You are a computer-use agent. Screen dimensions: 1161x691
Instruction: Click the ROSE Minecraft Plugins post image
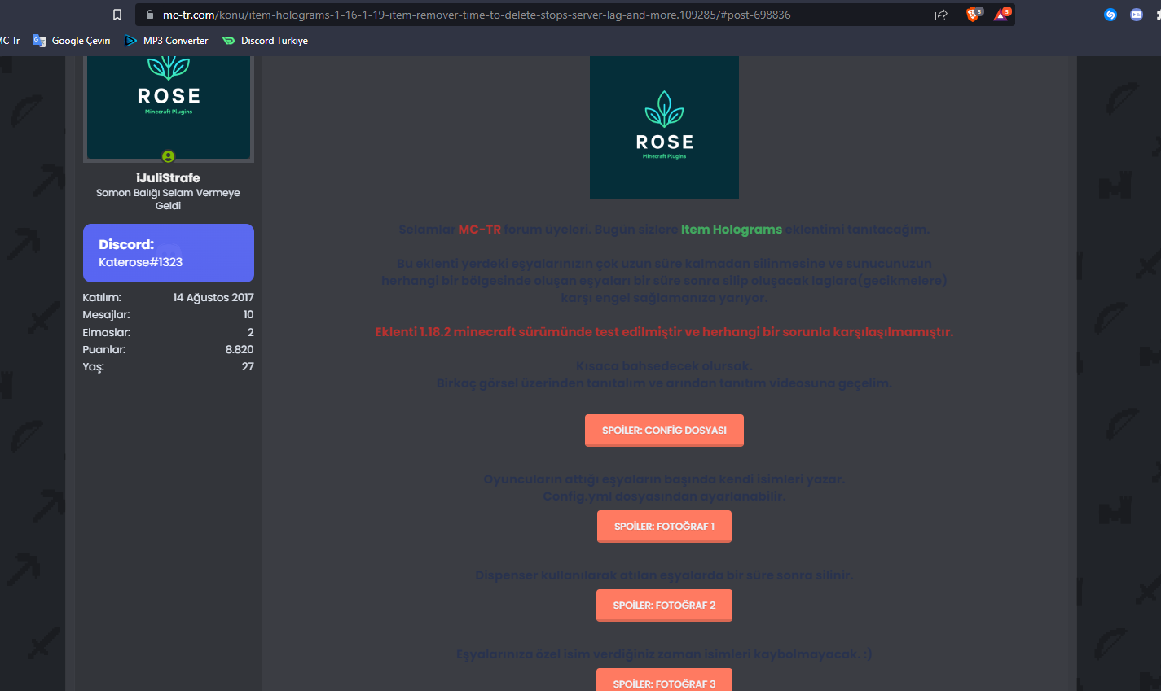click(x=664, y=128)
